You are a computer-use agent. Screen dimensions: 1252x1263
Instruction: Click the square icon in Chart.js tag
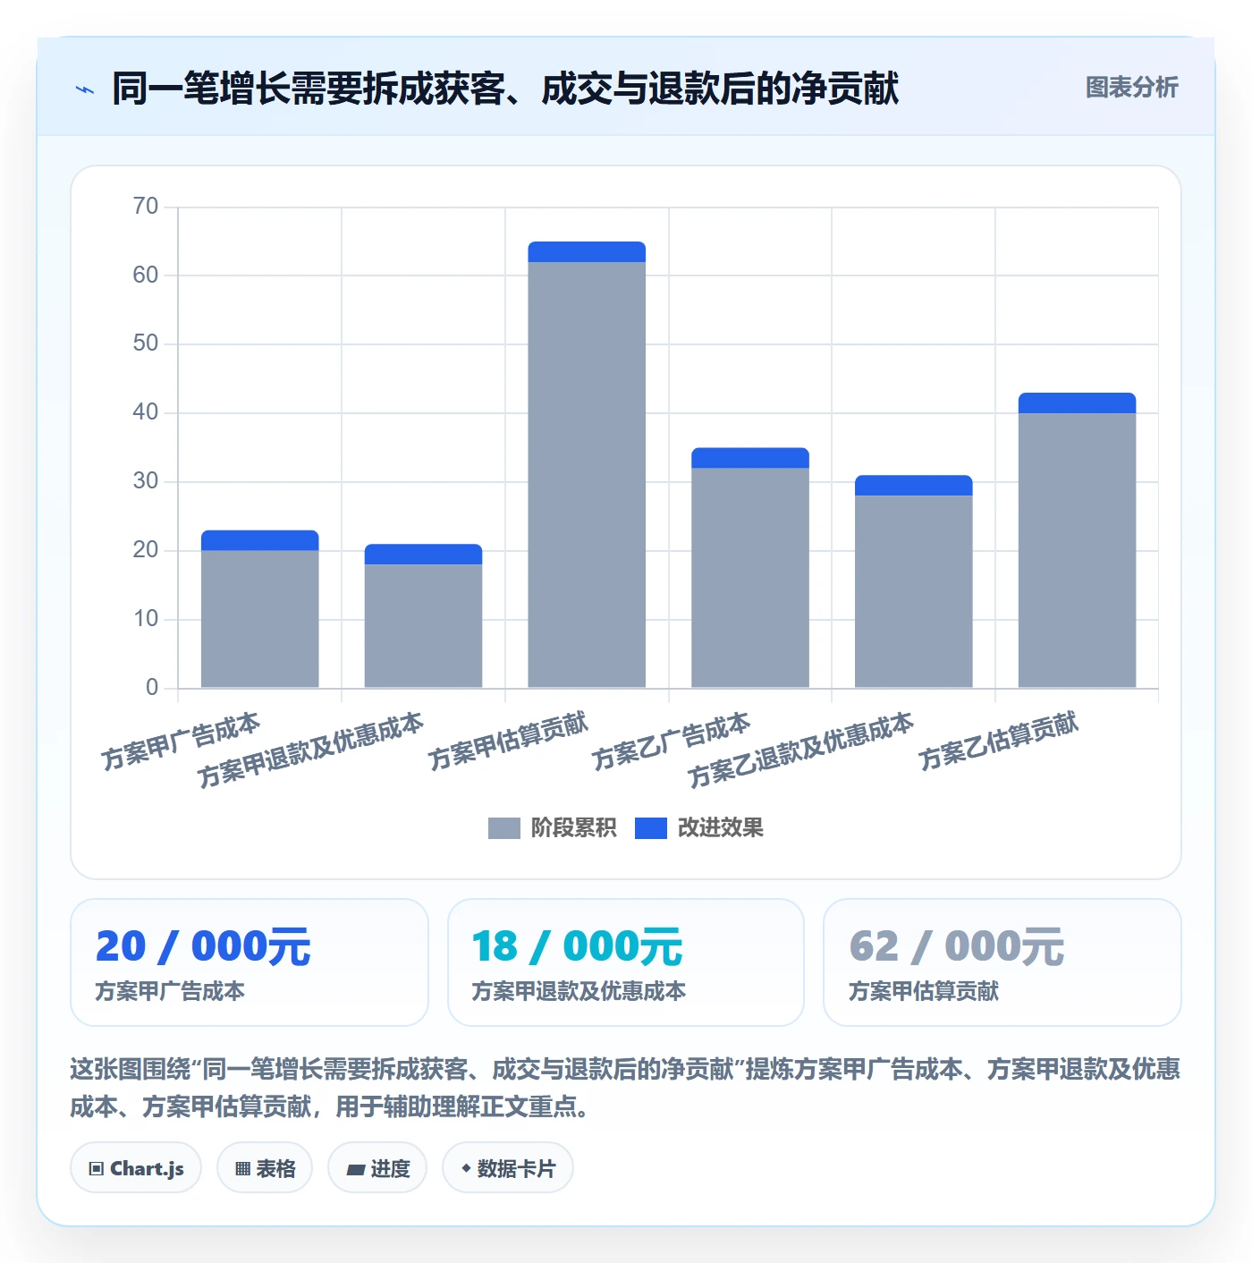pos(96,1169)
